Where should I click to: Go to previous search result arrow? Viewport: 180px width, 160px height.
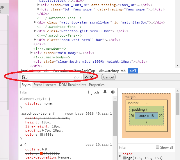tap(86, 77)
